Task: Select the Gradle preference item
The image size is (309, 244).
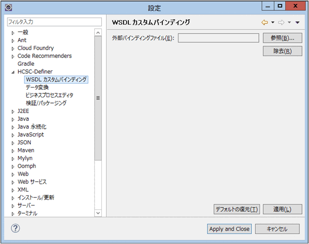Action: (x=26, y=64)
